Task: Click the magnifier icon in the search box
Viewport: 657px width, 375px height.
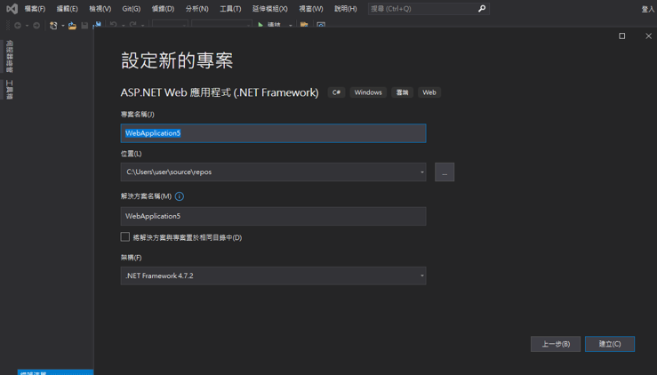Action: tap(482, 8)
